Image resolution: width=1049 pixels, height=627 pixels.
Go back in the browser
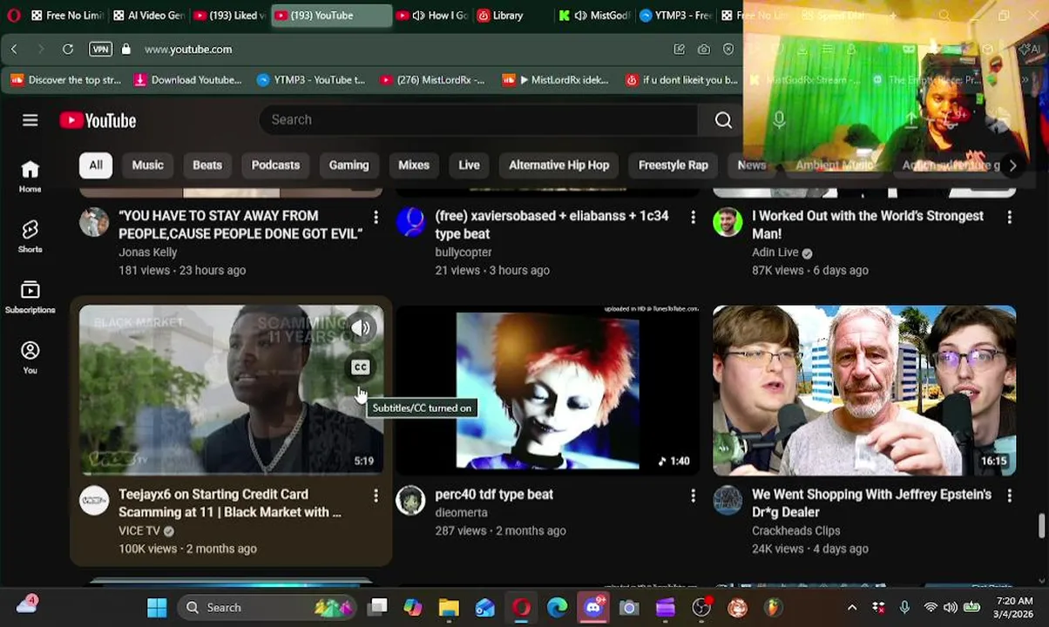[x=14, y=50]
